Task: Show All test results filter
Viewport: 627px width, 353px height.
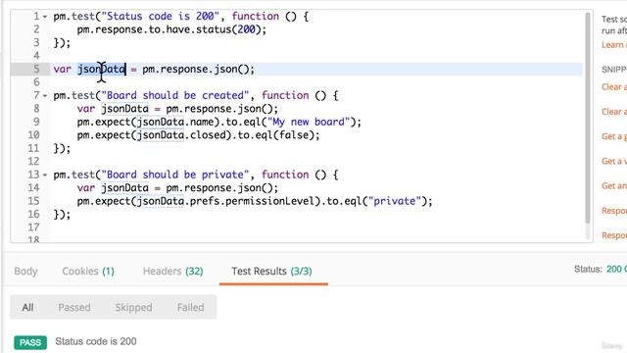Action: [x=27, y=307]
